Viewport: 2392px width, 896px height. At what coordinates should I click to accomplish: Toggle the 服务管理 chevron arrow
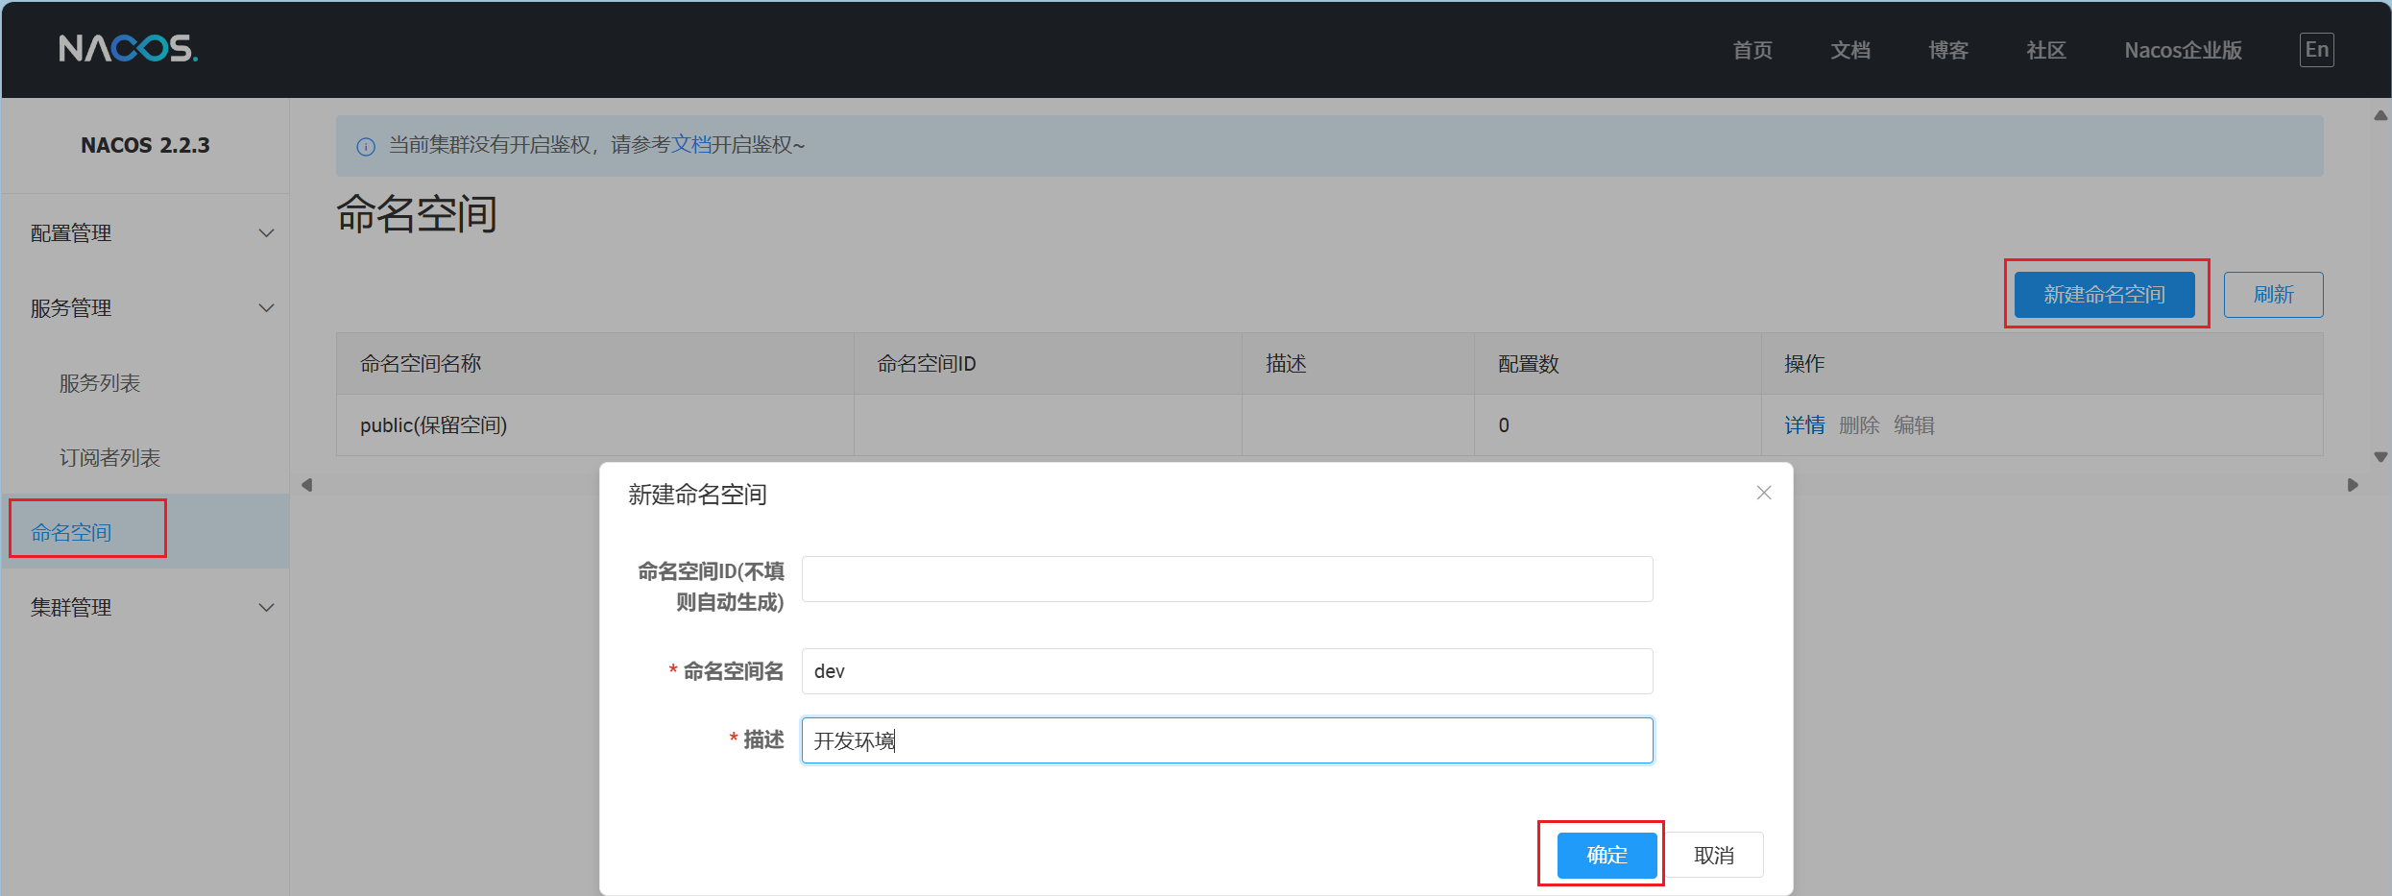[x=267, y=308]
